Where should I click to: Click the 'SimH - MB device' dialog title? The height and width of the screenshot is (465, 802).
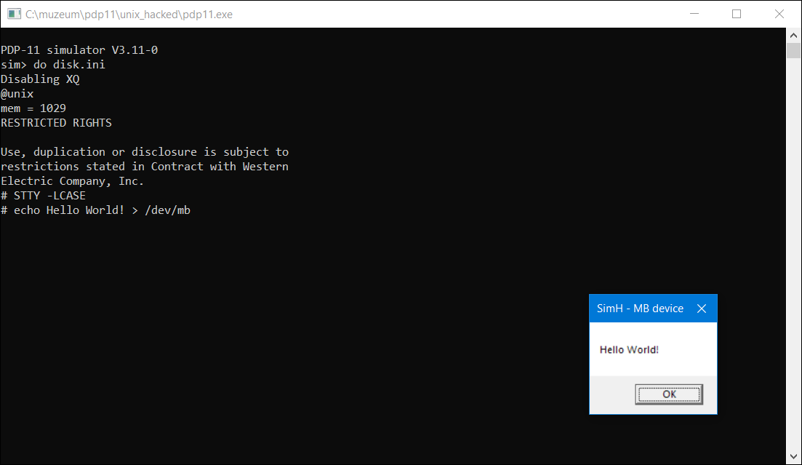[x=640, y=309]
